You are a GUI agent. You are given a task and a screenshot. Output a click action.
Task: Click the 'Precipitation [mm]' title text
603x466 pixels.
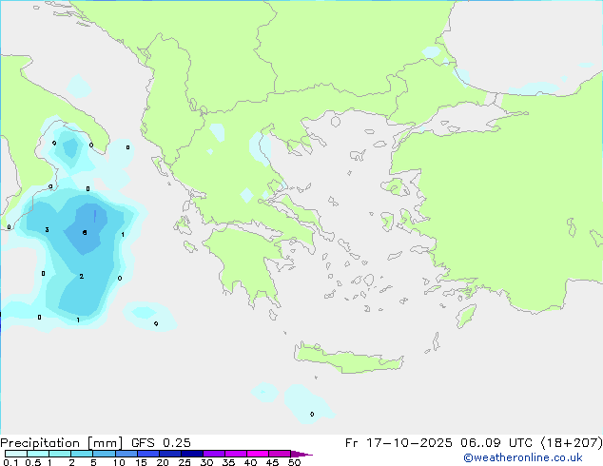click(x=62, y=443)
